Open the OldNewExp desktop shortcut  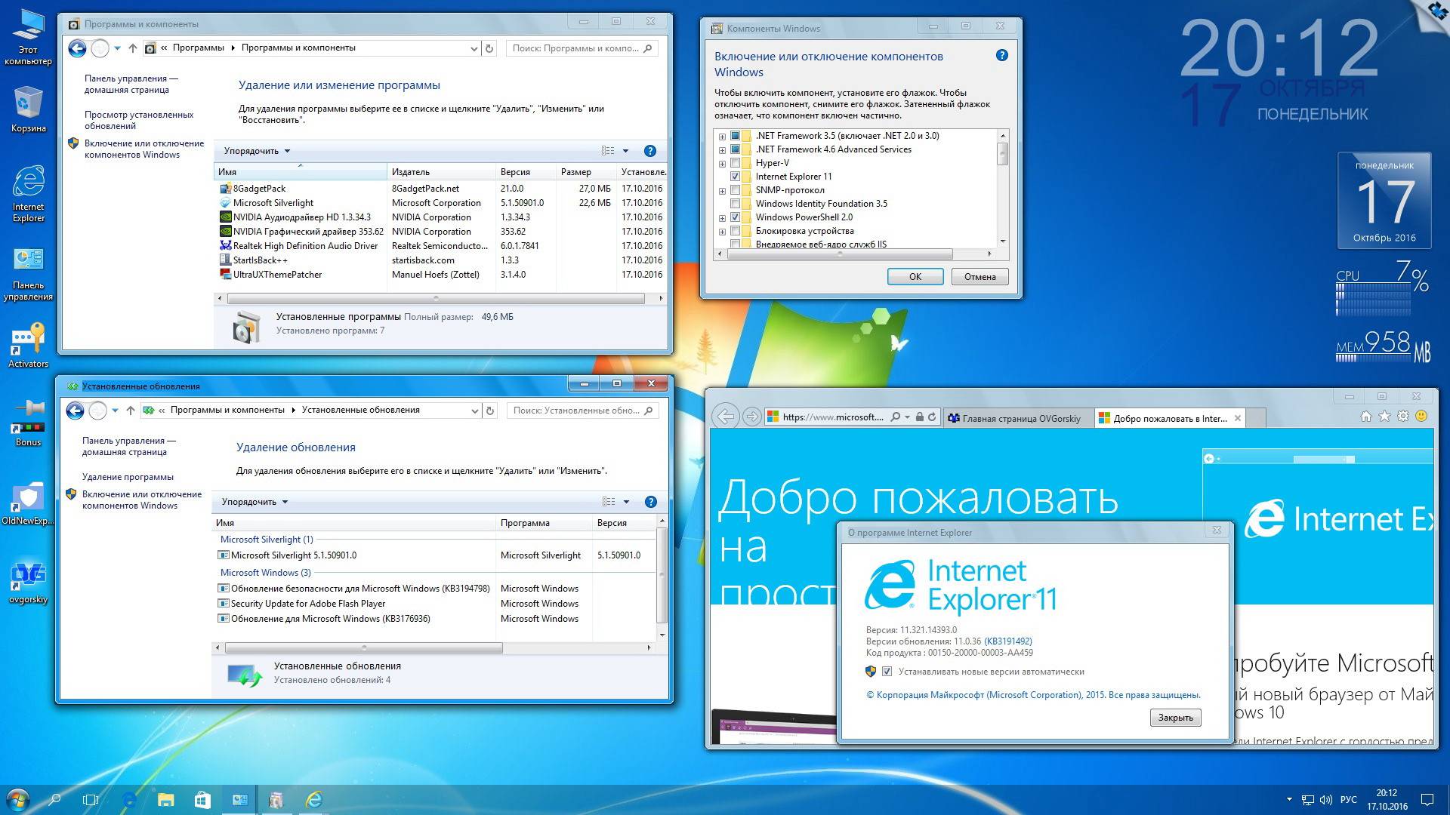[28, 503]
